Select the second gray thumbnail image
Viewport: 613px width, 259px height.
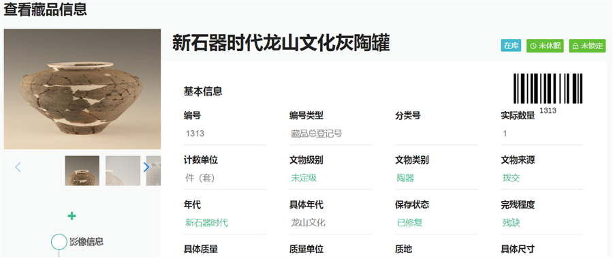tap(123, 170)
